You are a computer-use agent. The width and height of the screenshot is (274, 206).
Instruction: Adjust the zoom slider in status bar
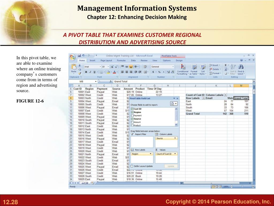pyautogui.click(x=242, y=187)
